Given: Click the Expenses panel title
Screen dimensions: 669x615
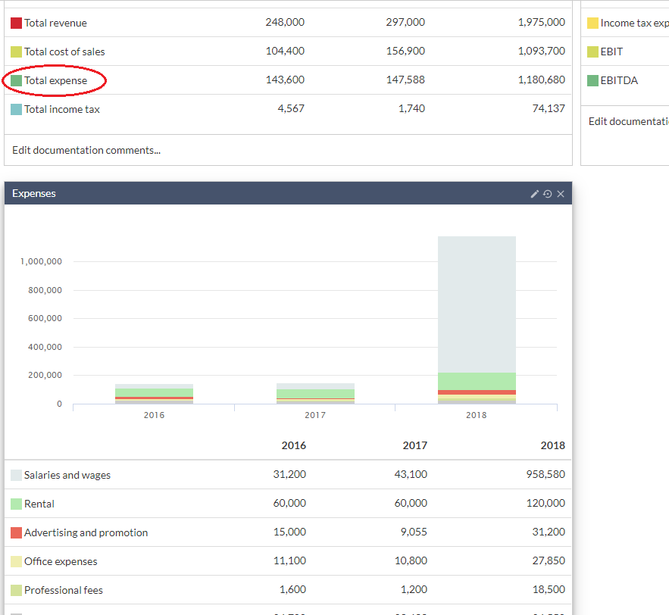Looking at the screenshot, I should tap(33, 193).
